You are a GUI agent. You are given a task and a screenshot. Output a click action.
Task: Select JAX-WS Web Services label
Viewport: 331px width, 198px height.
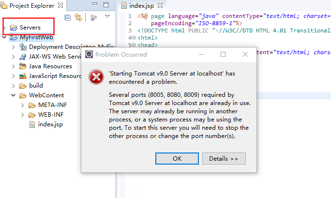point(55,57)
